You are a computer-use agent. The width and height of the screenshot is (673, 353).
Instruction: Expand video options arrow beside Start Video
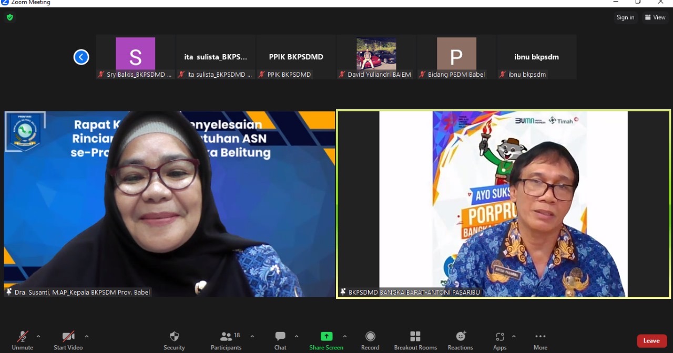(x=87, y=336)
